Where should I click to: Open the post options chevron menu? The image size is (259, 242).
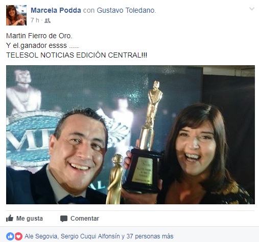pos(252,9)
